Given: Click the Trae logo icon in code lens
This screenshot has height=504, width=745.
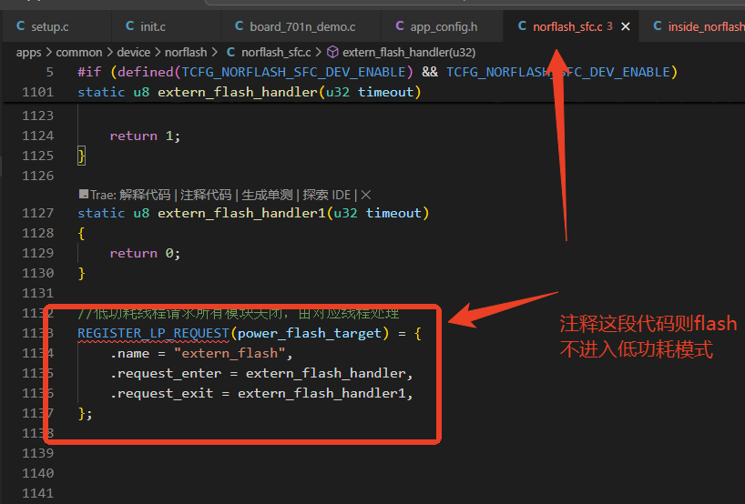Looking at the screenshot, I should [x=84, y=194].
